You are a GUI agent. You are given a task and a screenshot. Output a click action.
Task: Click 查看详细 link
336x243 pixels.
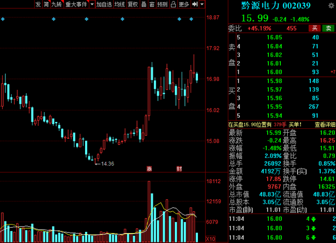325,125
